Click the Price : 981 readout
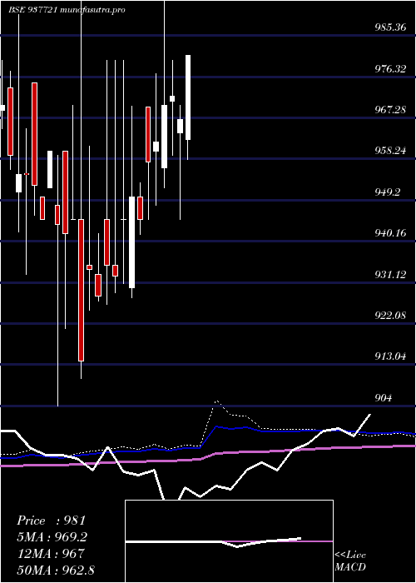This screenshot has height=583, width=416. [52, 521]
